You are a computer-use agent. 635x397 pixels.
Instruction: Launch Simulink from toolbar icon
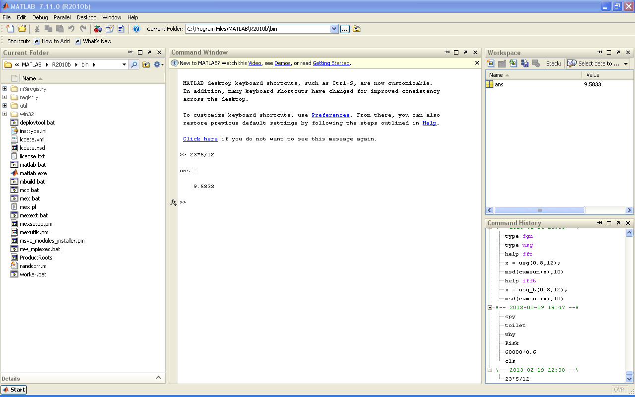pos(98,29)
